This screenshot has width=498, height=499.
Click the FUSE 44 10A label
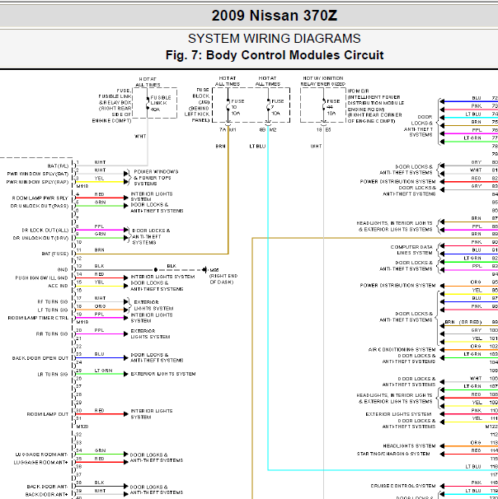coord(333,107)
